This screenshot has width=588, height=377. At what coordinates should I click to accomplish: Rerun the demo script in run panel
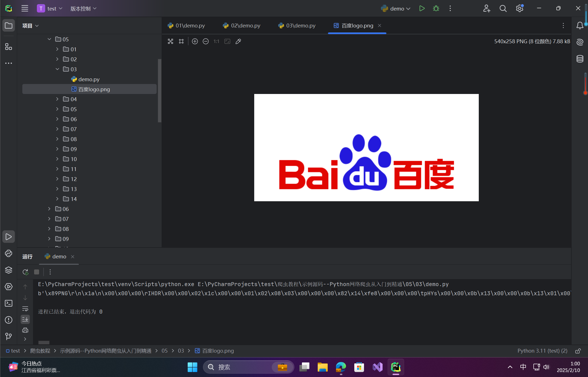[x=25, y=272]
